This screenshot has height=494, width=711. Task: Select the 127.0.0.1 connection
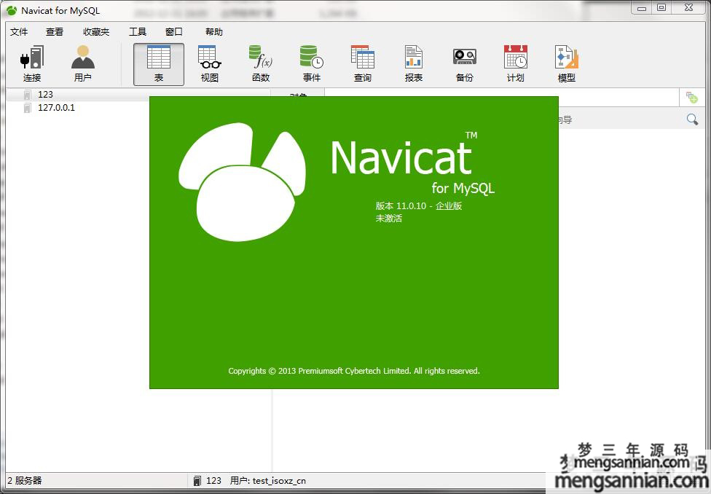click(56, 108)
